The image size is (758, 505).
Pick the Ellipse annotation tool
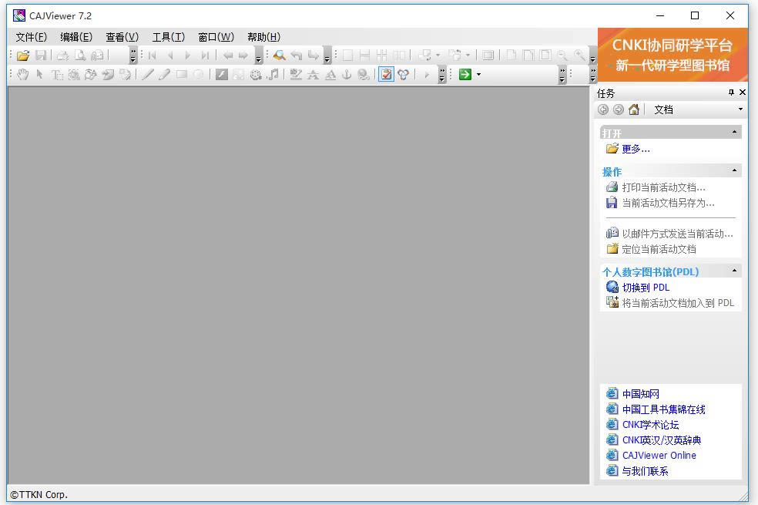tap(198, 75)
